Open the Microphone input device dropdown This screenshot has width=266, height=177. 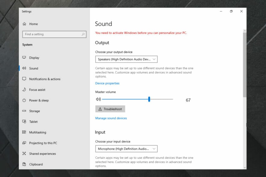pyautogui.click(x=126, y=149)
